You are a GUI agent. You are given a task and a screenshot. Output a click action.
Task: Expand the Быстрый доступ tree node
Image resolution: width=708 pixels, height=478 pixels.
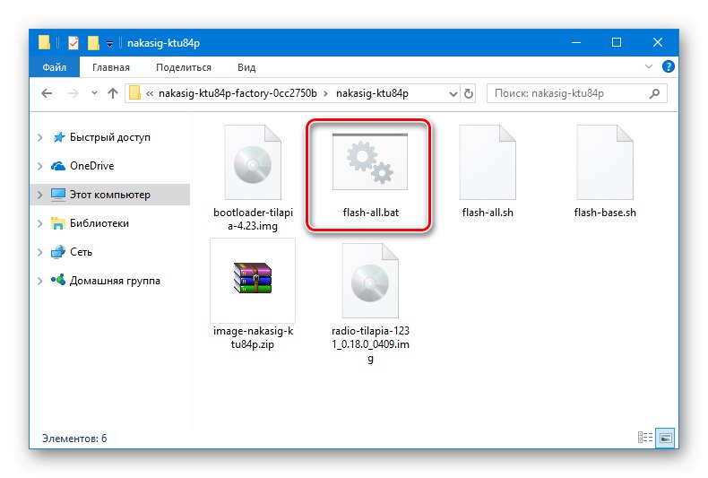pyautogui.click(x=40, y=137)
